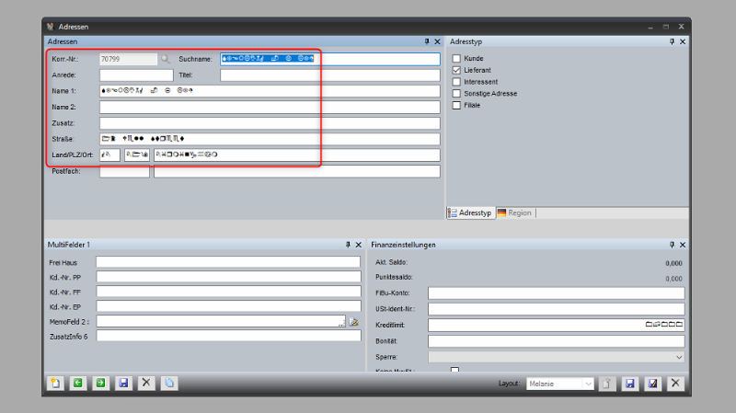Click the delete X icon in bottom-left toolbar
Screen dimensions: 736x413
click(x=145, y=383)
